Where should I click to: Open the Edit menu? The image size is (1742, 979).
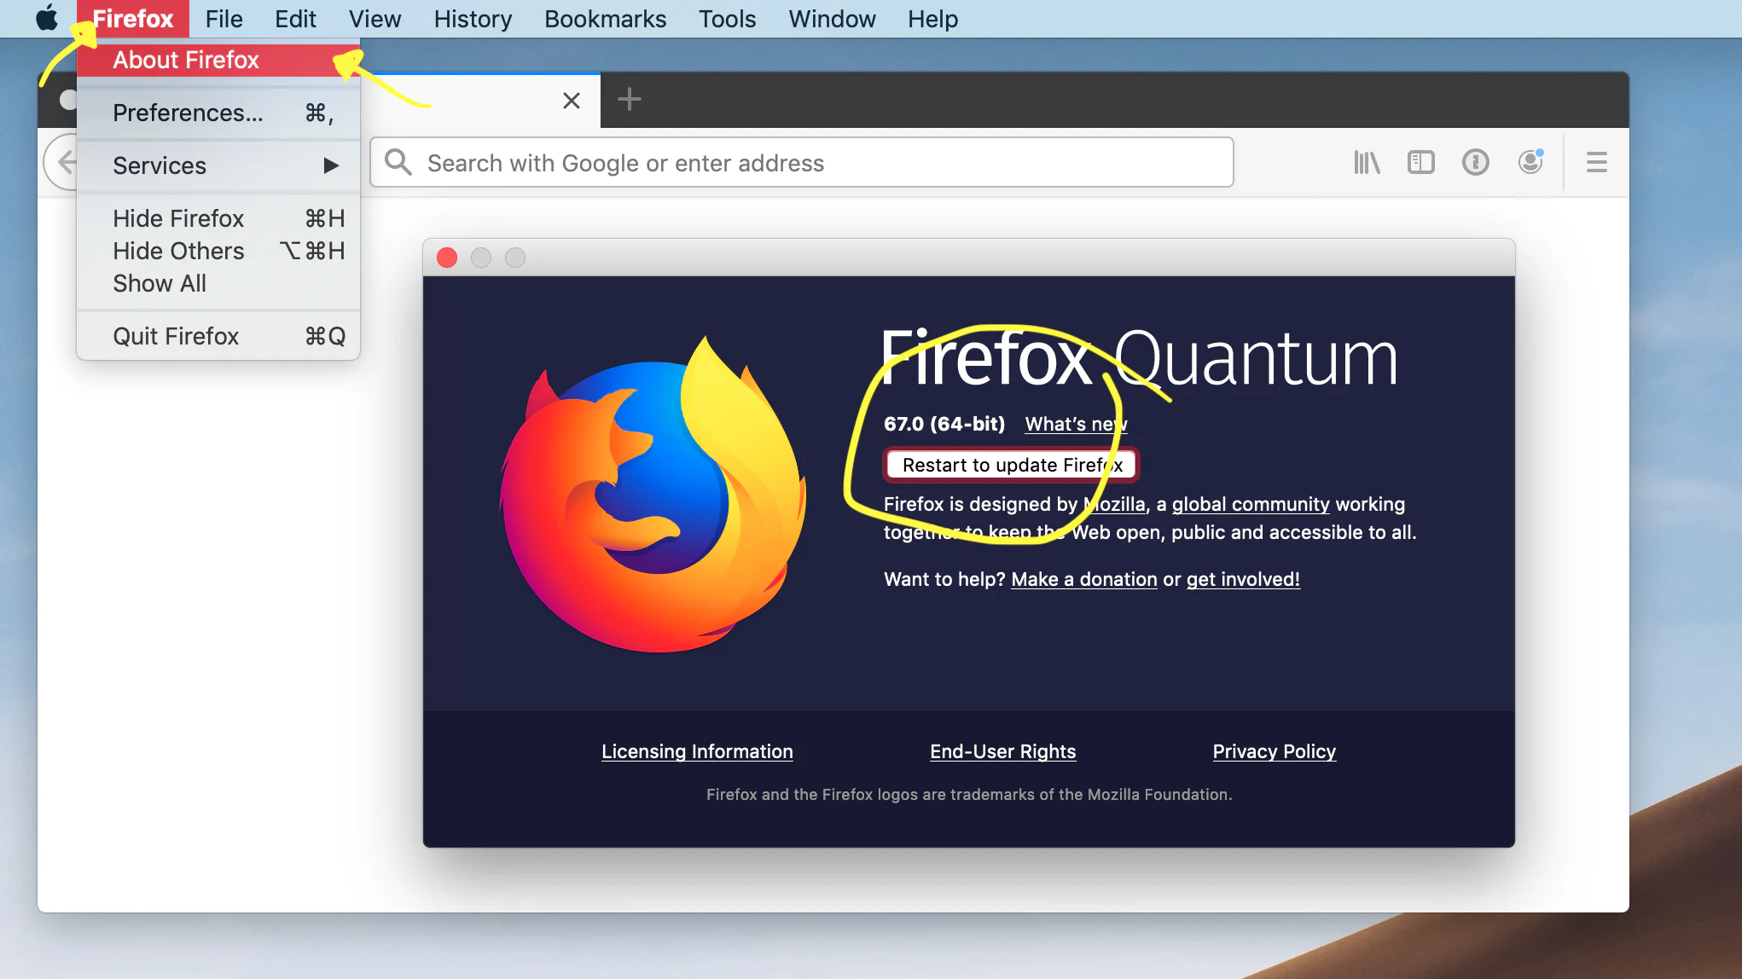coord(295,19)
